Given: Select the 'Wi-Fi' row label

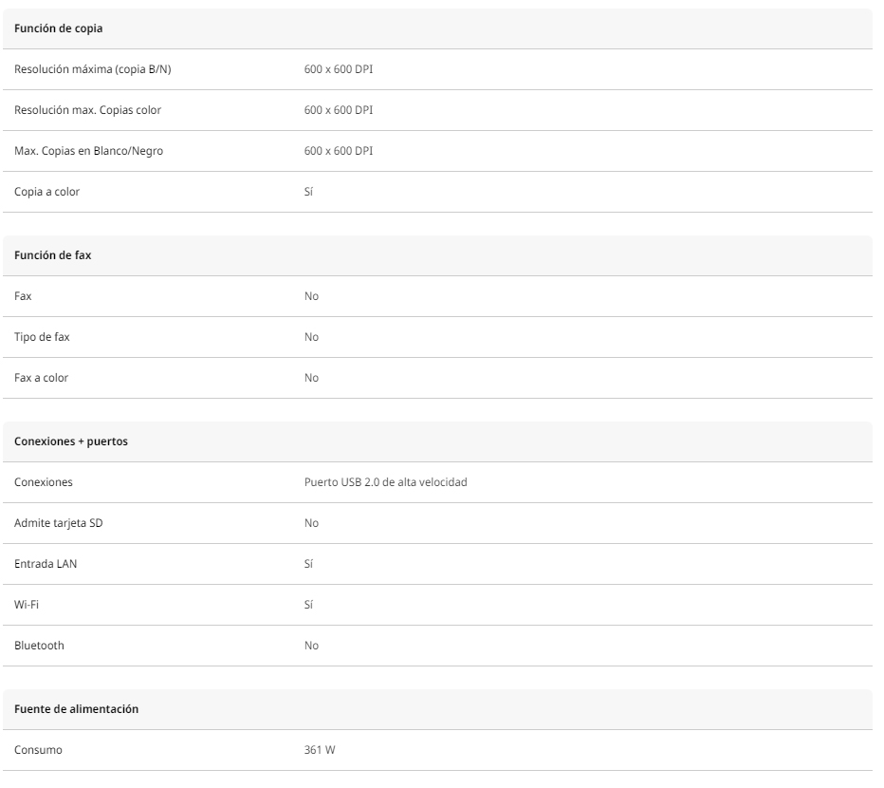Looking at the screenshot, I should tap(27, 605).
